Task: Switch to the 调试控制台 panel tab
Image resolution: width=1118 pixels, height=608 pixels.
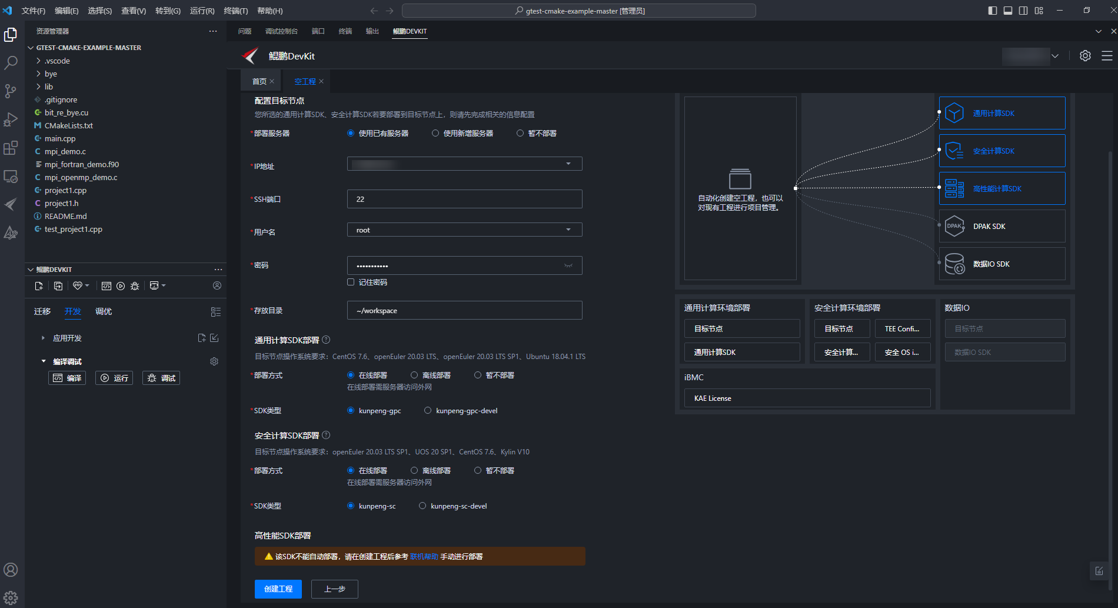Action: [x=281, y=31]
